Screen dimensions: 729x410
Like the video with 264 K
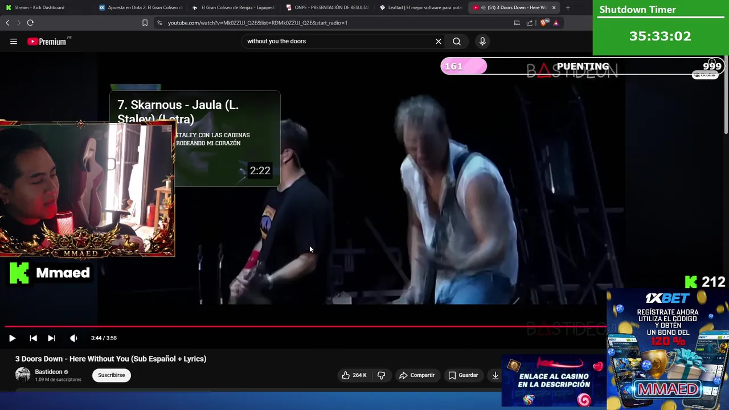354,375
